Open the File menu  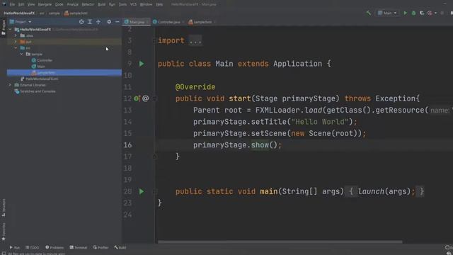12,4
